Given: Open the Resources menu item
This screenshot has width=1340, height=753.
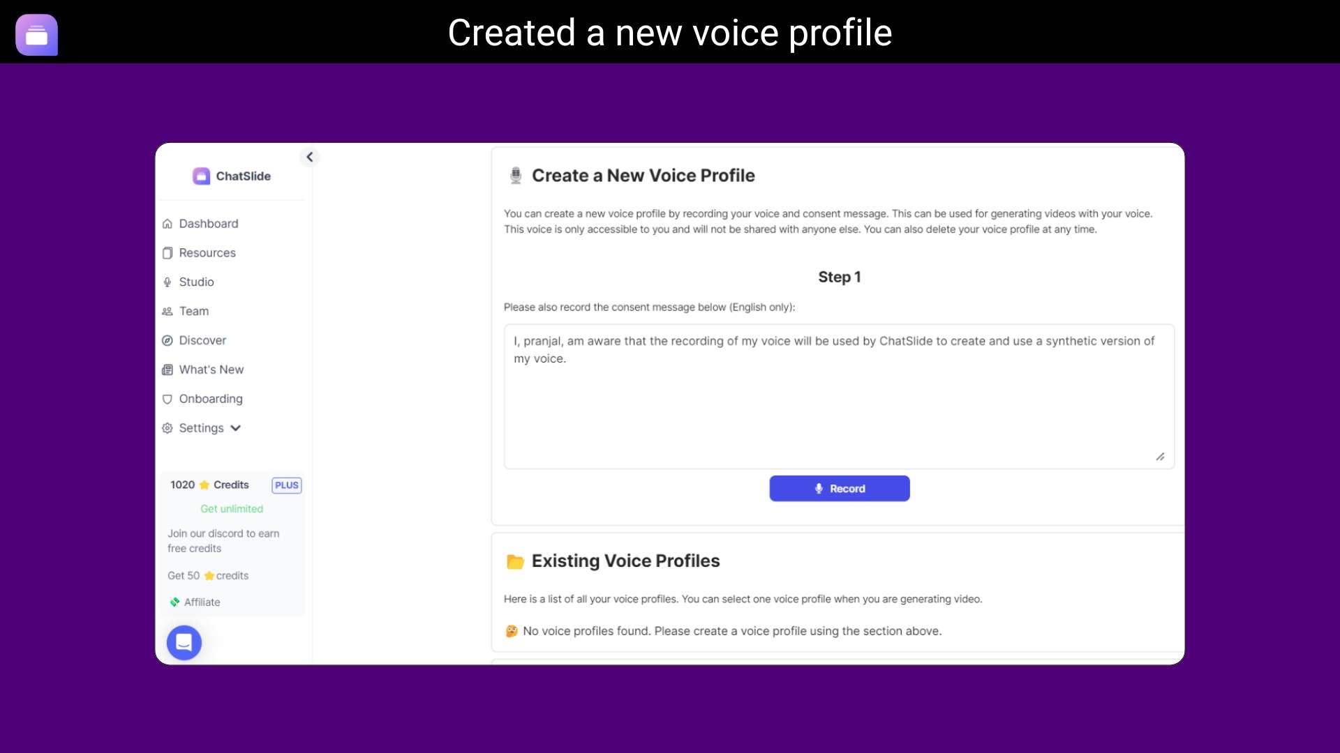Looking at the screenshot, I should pyautogui.click(x=207, y=253).
